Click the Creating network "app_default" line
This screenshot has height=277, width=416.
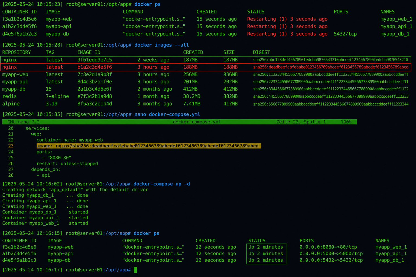point(75,190)
